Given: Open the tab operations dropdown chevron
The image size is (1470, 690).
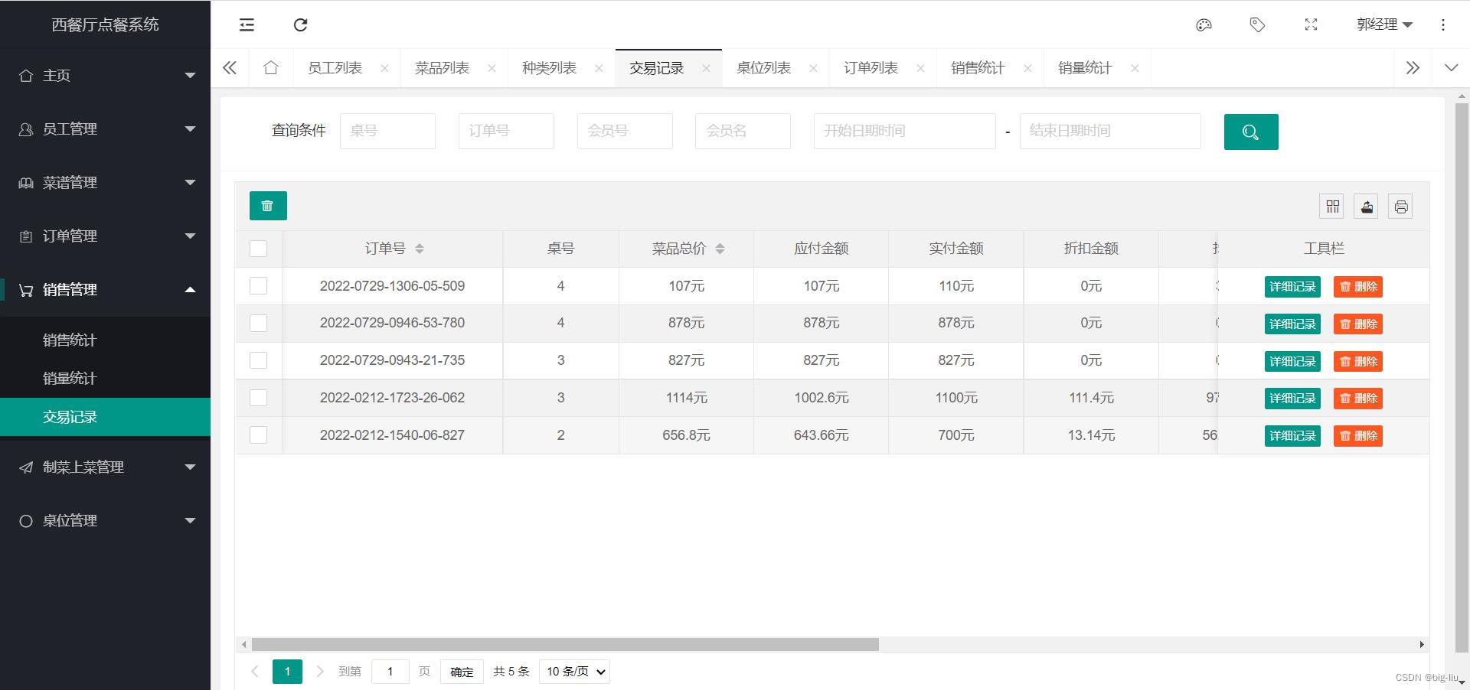Looking at the screenshot, I should 1451,68.
